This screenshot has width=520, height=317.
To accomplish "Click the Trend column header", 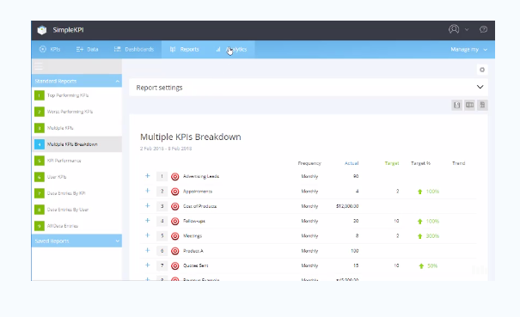I will [x=459, y=163].
